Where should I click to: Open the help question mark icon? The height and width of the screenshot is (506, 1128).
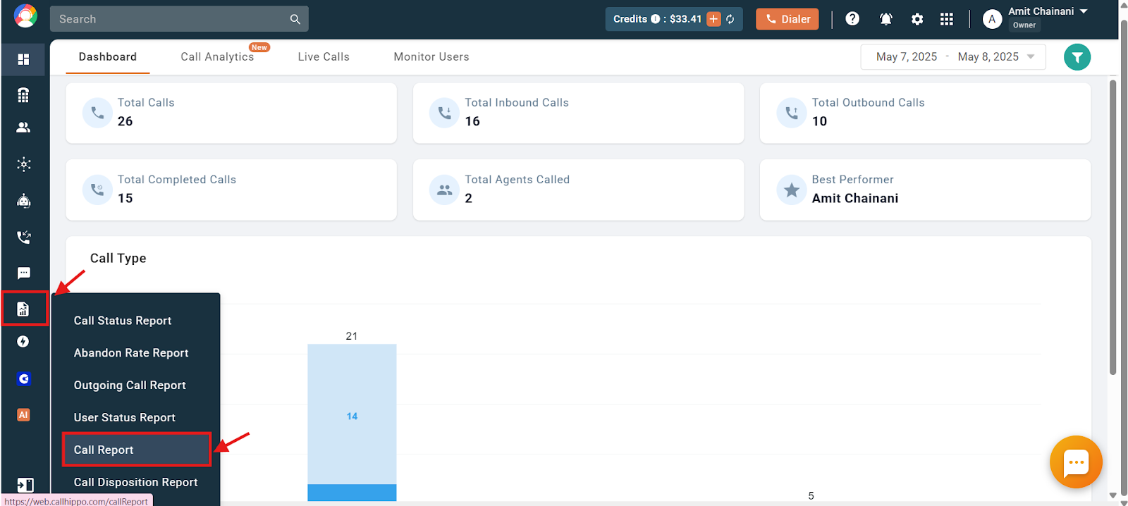[x=852, y=19]
